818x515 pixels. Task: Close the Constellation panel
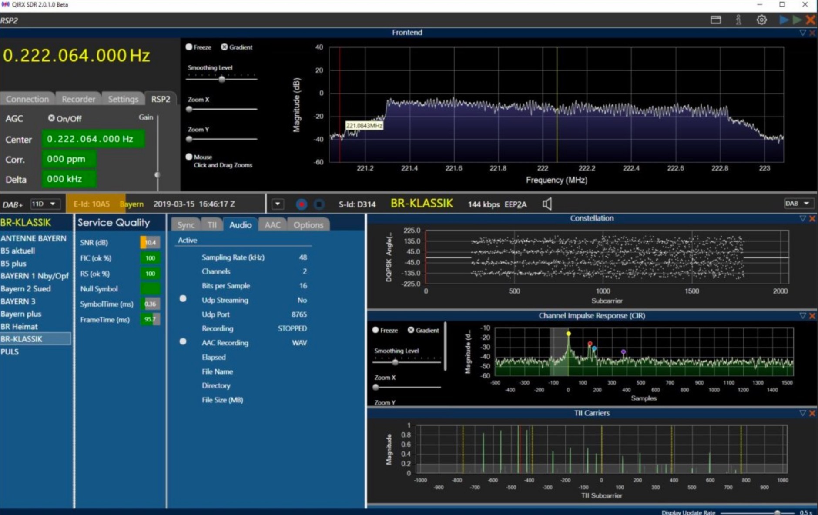pyautogui.click(x=812, y=218)
